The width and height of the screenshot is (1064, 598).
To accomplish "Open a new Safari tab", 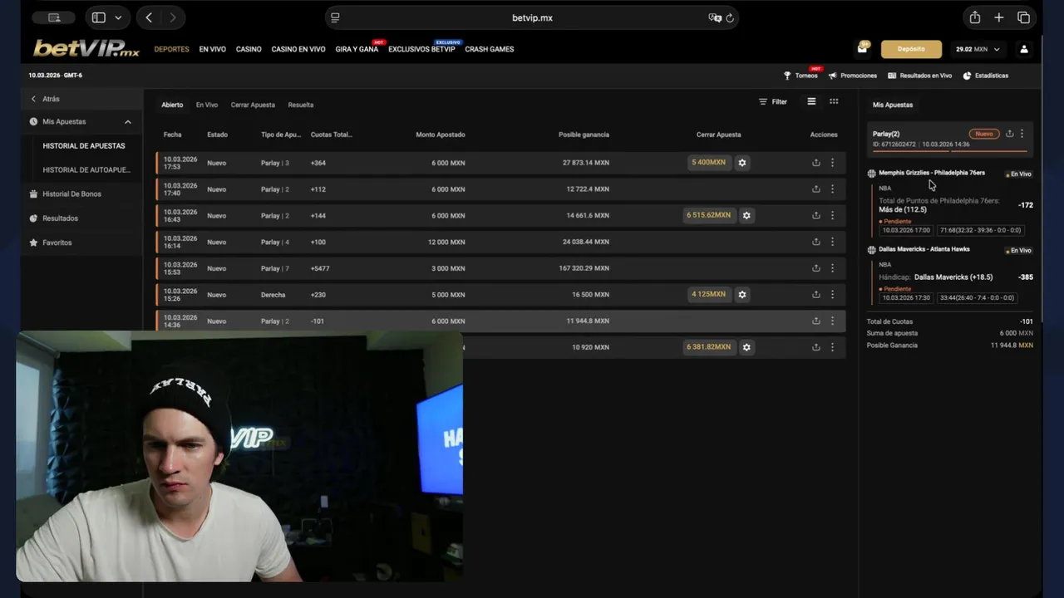I will pyautogui.click(x=999, y=17).
